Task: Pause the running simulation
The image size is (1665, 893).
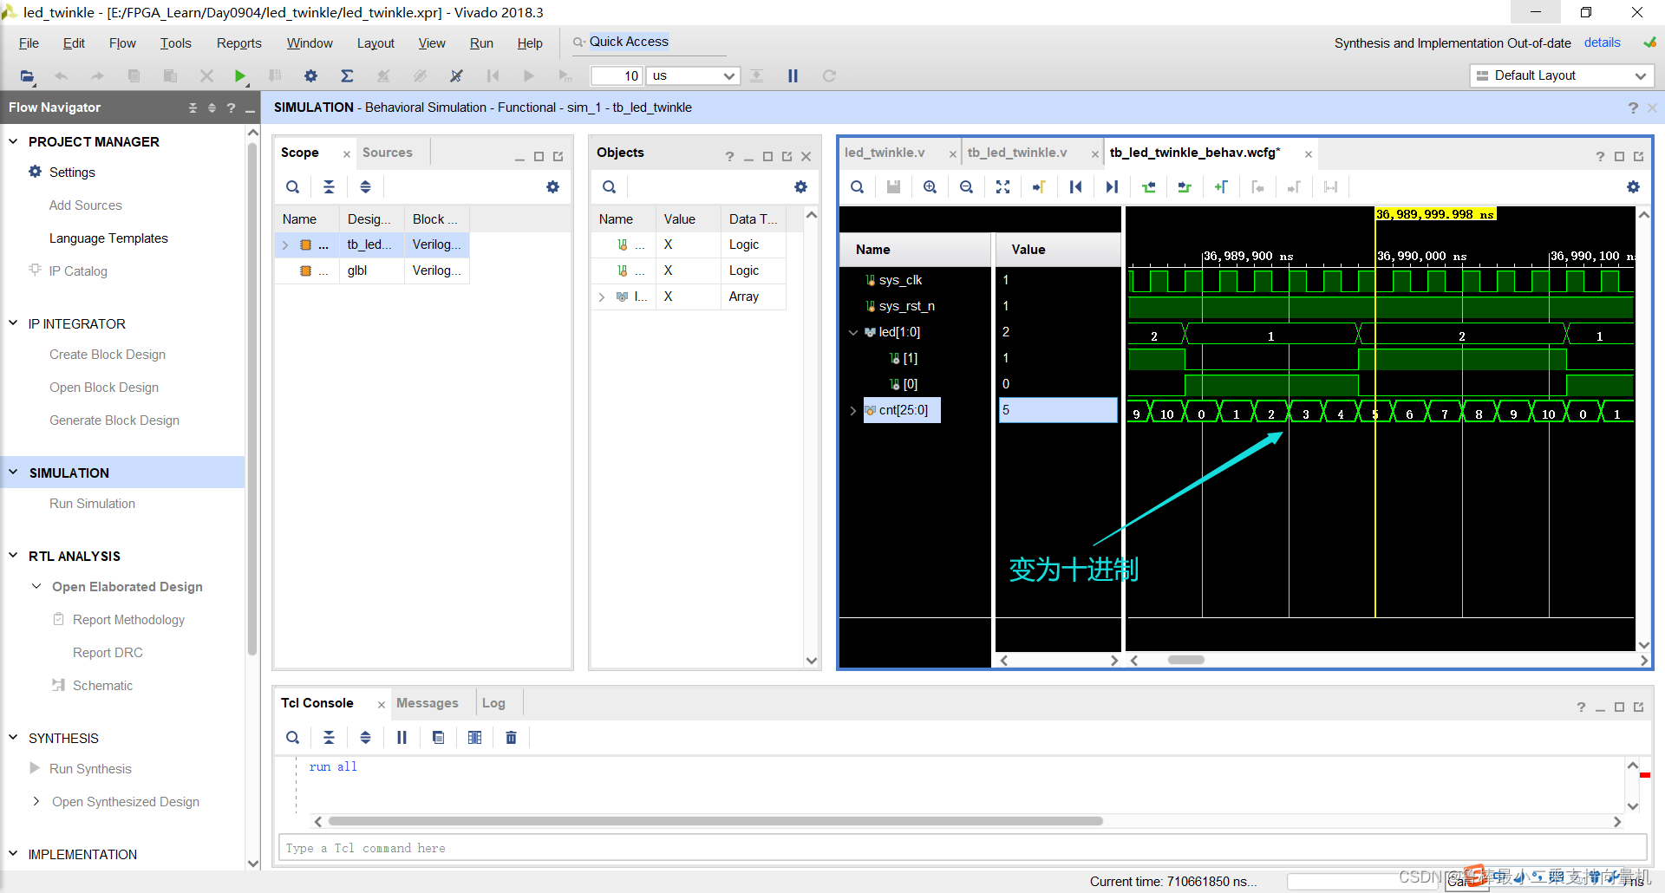Action: [x=793, y=76]
